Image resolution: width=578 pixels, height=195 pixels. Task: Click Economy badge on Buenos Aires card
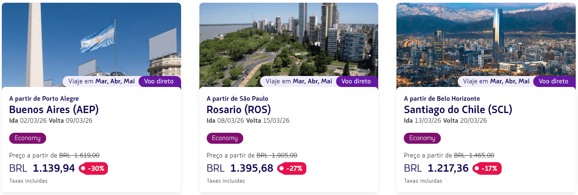pyautogui.click(x=27, y=138)
